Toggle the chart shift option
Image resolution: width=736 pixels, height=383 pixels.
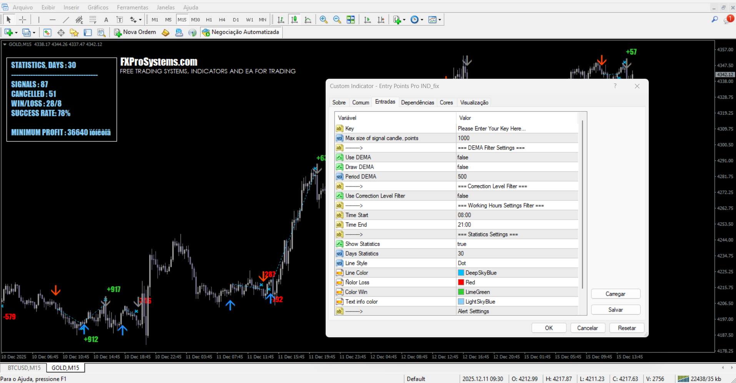pos(381,20)
